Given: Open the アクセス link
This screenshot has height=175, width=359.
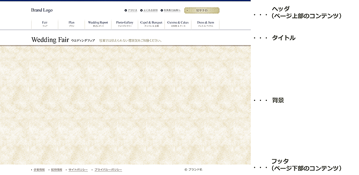Looking at the screenshot, I should (132, 10).
